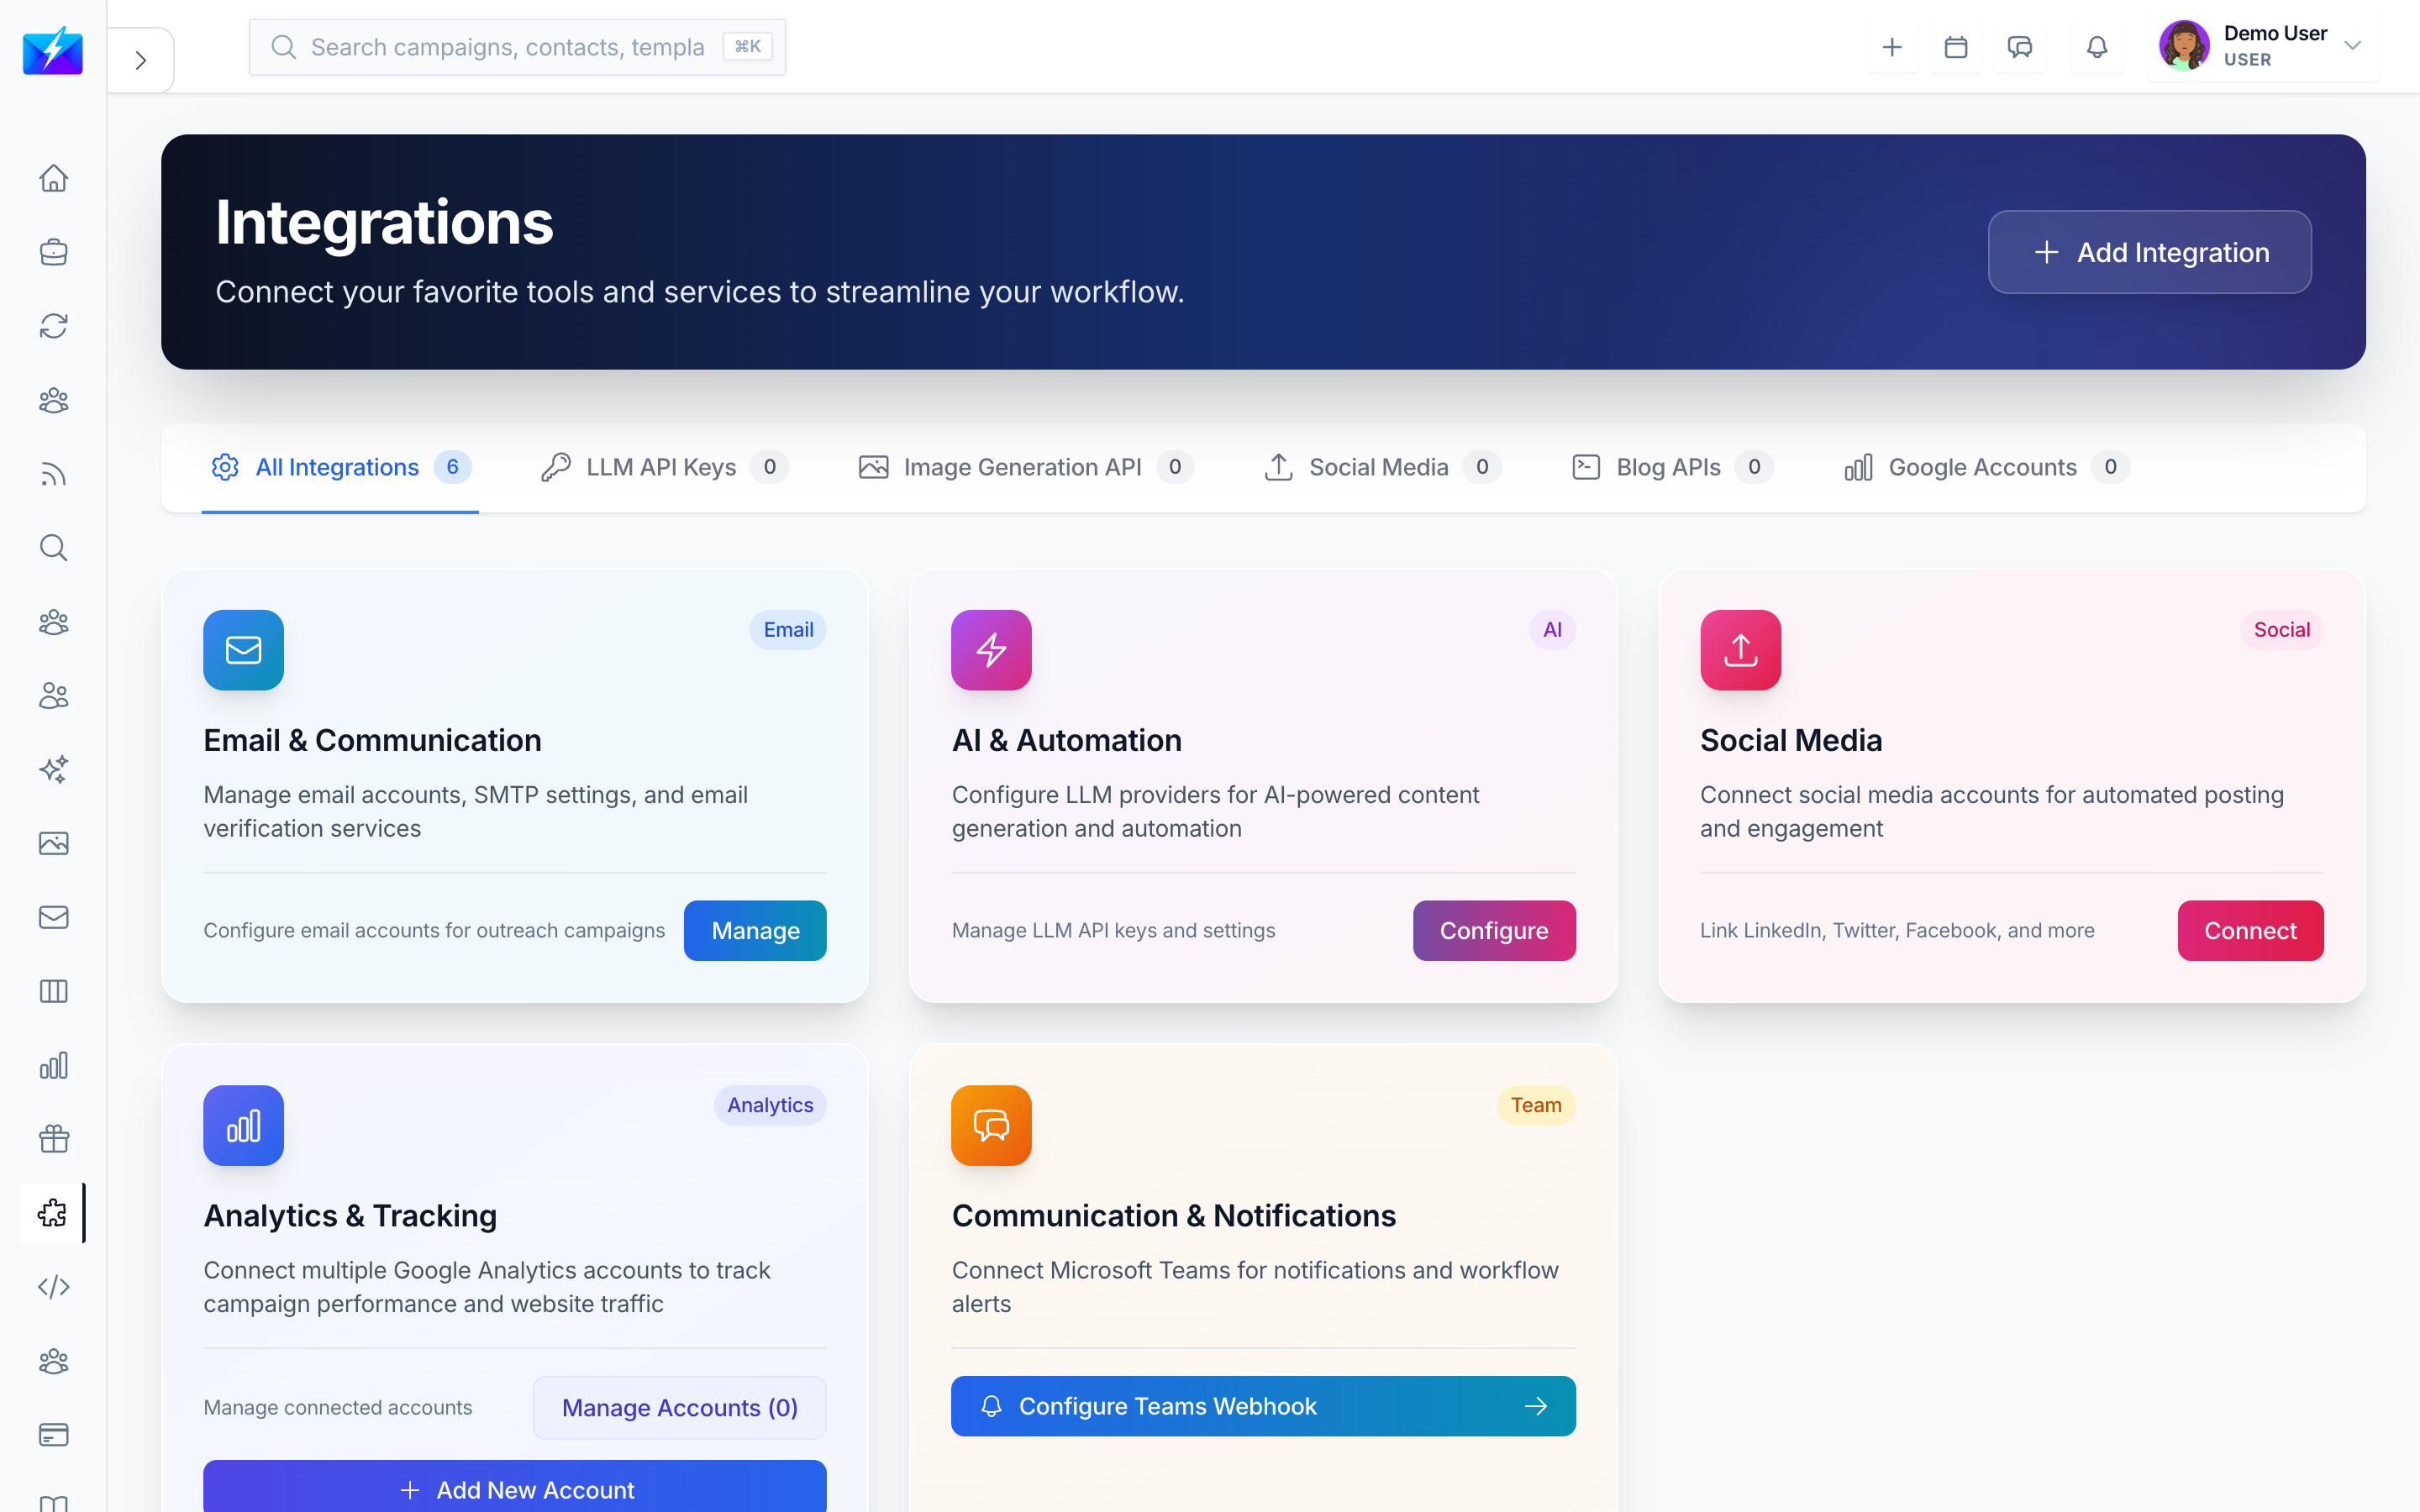Open the code brackets icon in sidebar
This screenshot has height=1512, width=2420.
tap(53, 1287)
